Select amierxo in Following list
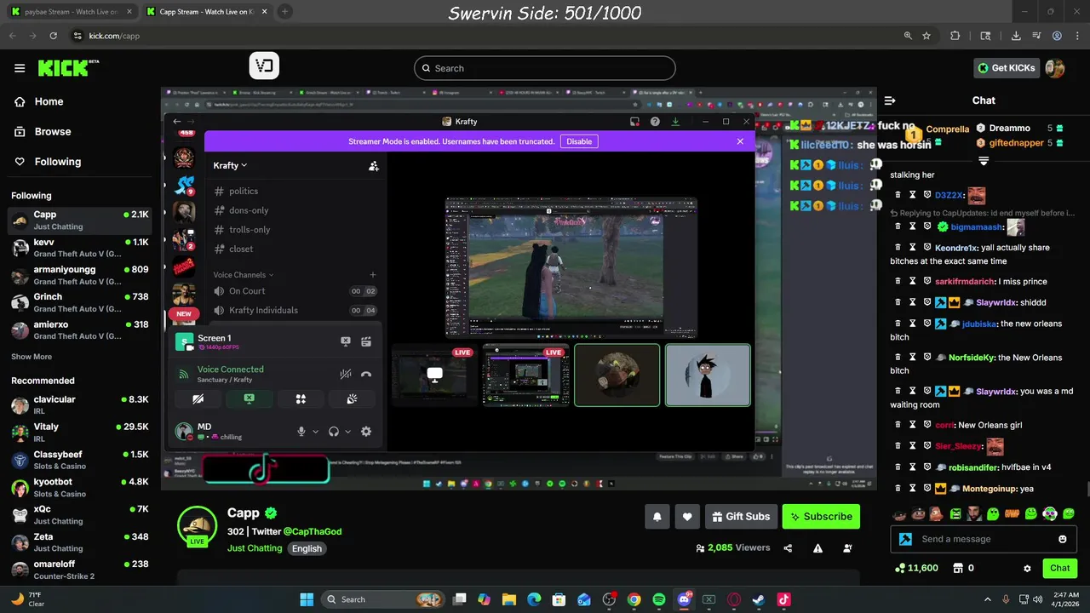This screenshot has height=613, width=1090. tap(80, 329)
